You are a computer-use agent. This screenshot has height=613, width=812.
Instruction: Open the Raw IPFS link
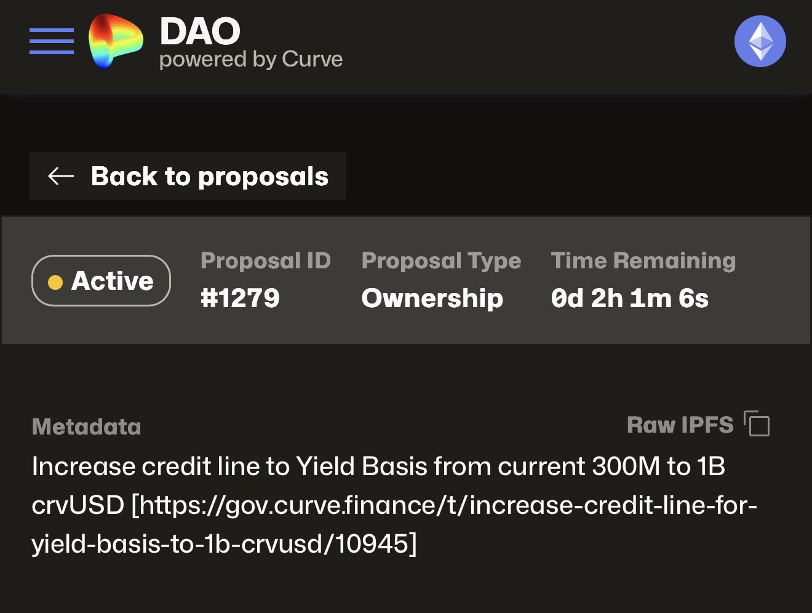(x=680, y=425)
